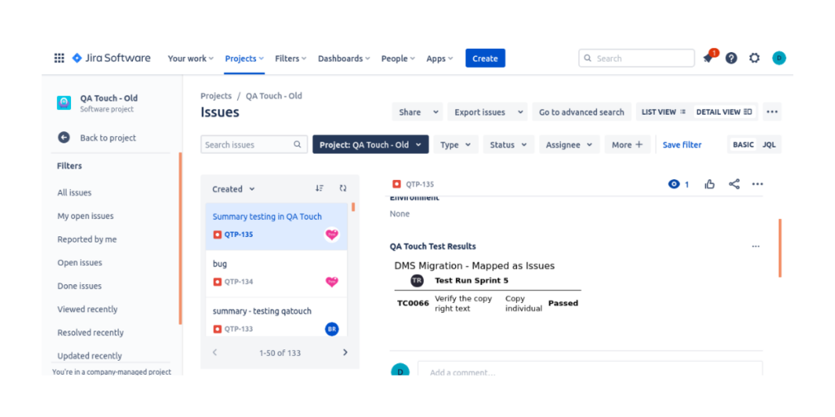Click Save filter link

pos(682,145)
